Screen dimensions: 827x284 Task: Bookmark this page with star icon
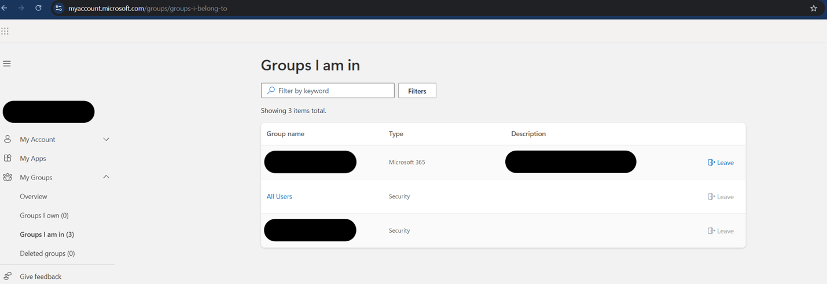(x=814, y=8)
